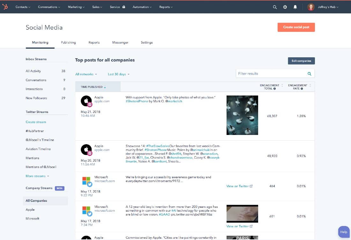
Task: Click the search icon in Filter results
Action: (x=309, y=74)
